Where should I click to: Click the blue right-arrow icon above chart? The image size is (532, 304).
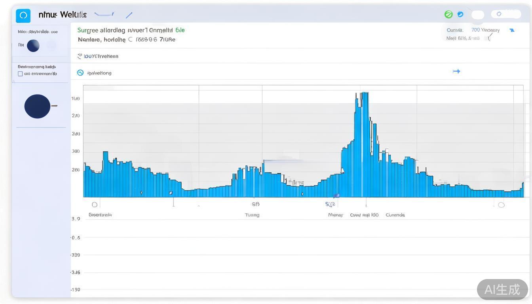[x=456, y=71]
